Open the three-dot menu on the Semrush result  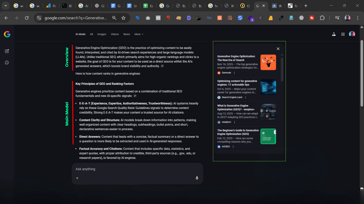pos(234,73)
